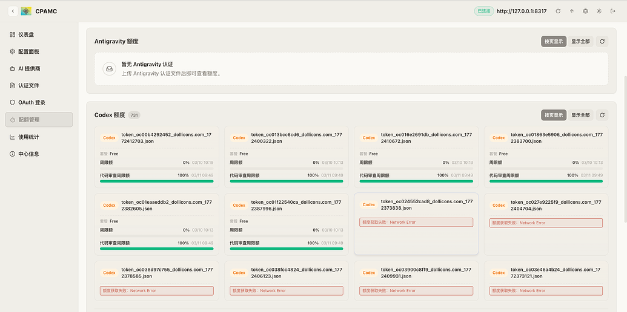Image resolution: width=627 pixels, height=312 pixels.
Task: Click Network Error message on token_oc024552cad8 card
Action: pyautogui.click(x=416, y=223)
